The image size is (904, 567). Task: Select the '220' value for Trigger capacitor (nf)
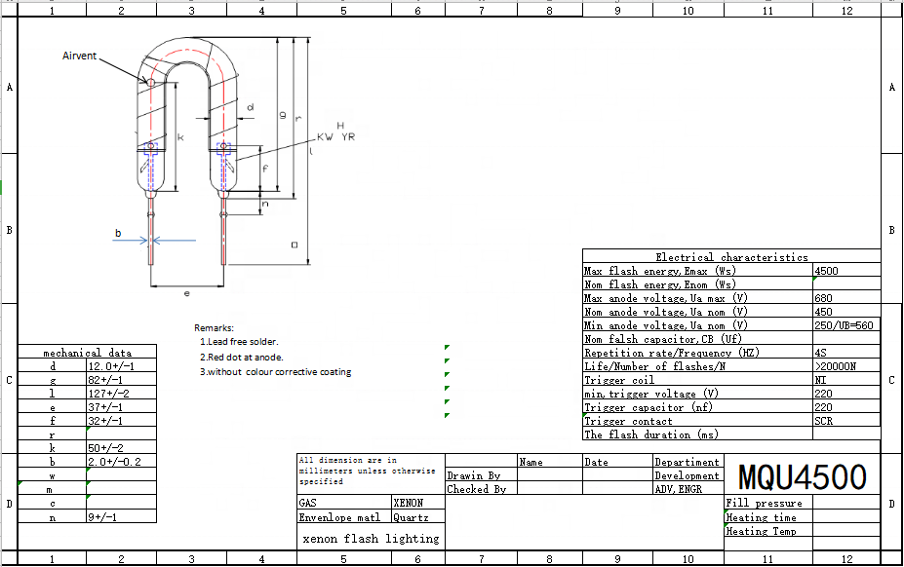846,407
